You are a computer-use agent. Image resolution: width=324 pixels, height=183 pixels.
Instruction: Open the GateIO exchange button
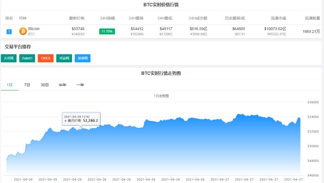27,58
